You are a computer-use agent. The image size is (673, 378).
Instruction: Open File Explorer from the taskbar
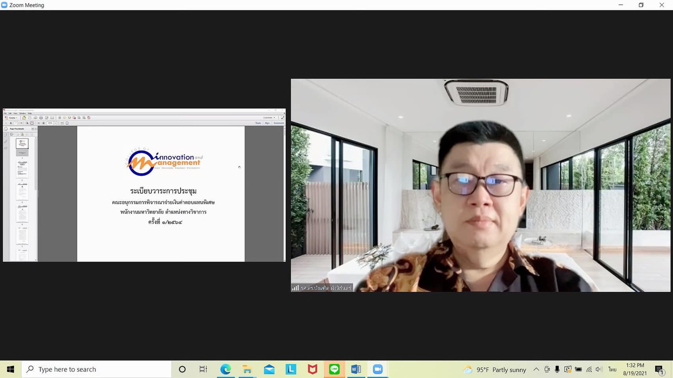tap(247, 369)
